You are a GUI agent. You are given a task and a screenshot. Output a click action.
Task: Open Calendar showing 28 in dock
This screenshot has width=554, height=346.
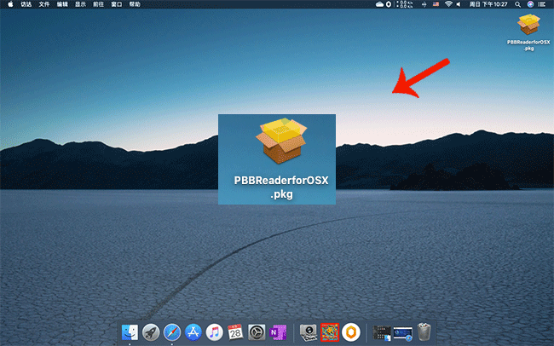pyautogui.click(x=235, y=332)
